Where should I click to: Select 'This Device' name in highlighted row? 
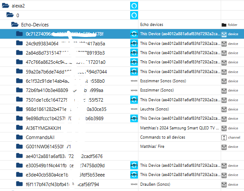180,34
